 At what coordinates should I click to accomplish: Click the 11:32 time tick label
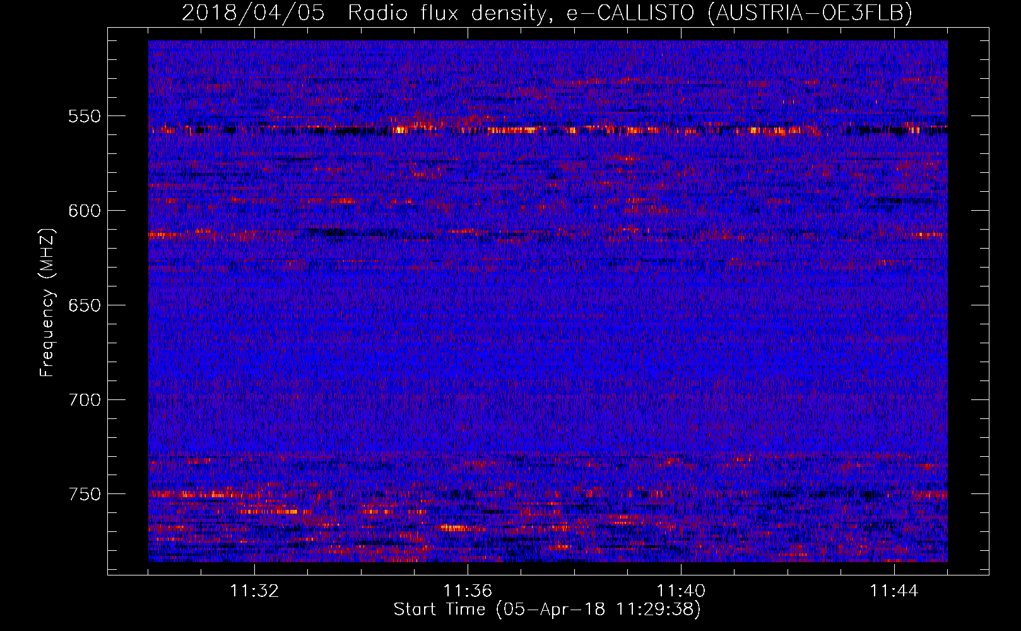(254, 591)
